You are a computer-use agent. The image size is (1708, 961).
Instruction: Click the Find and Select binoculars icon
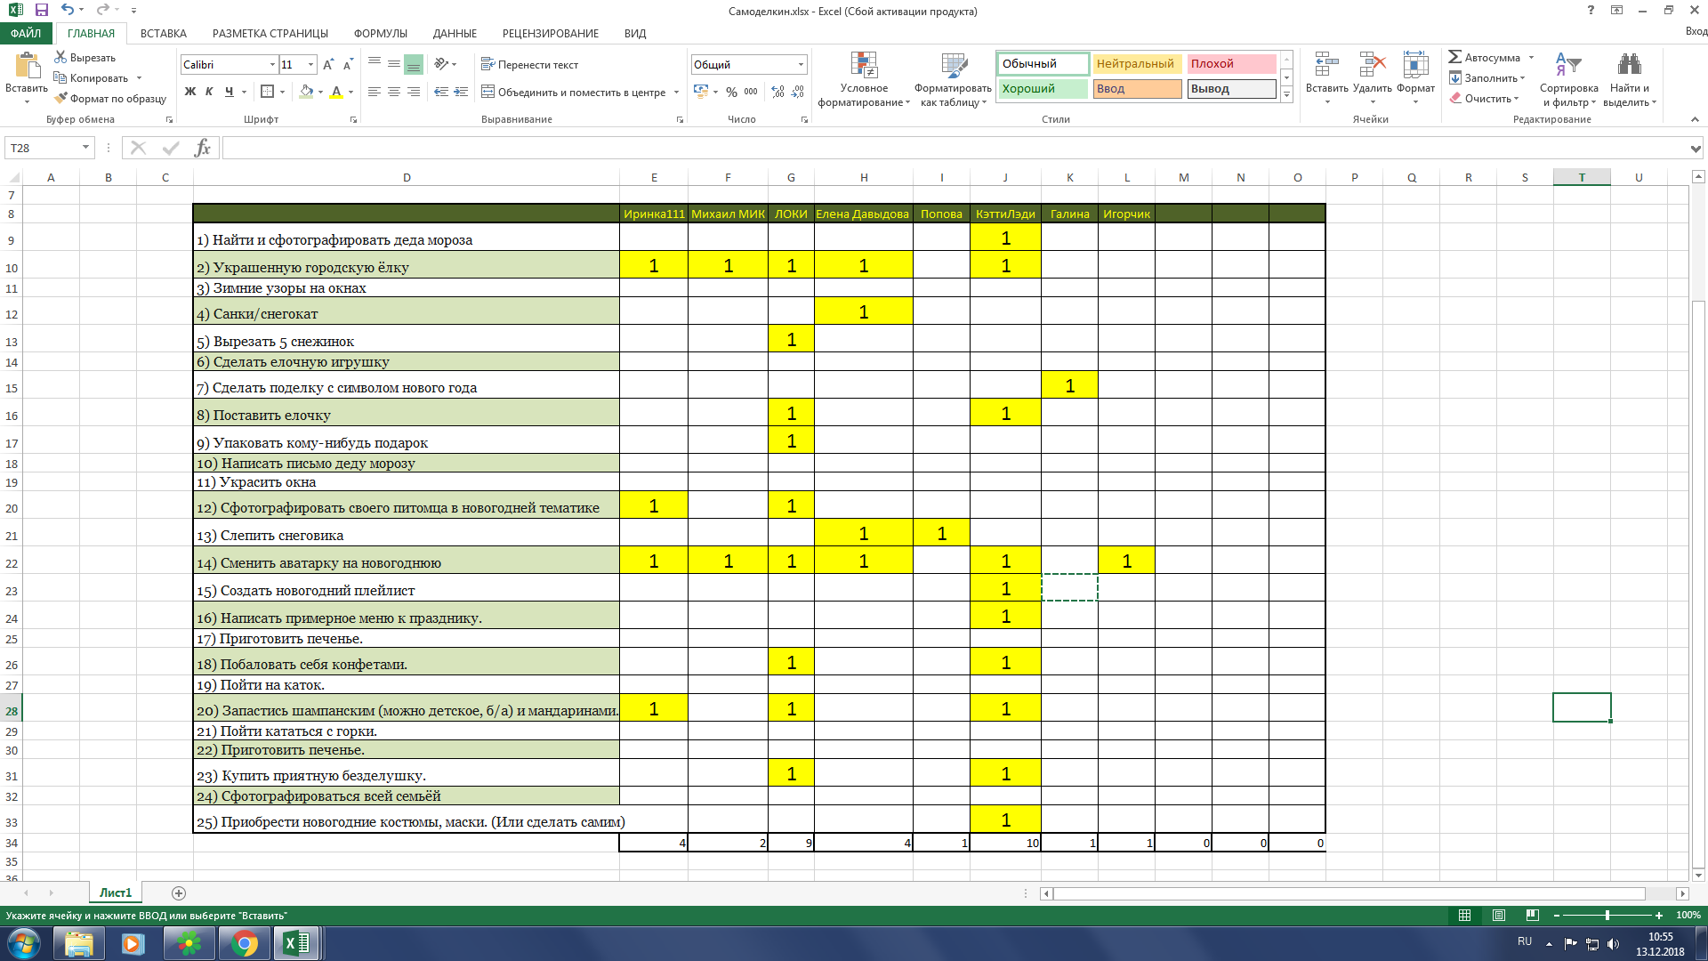coord(1629,65)
